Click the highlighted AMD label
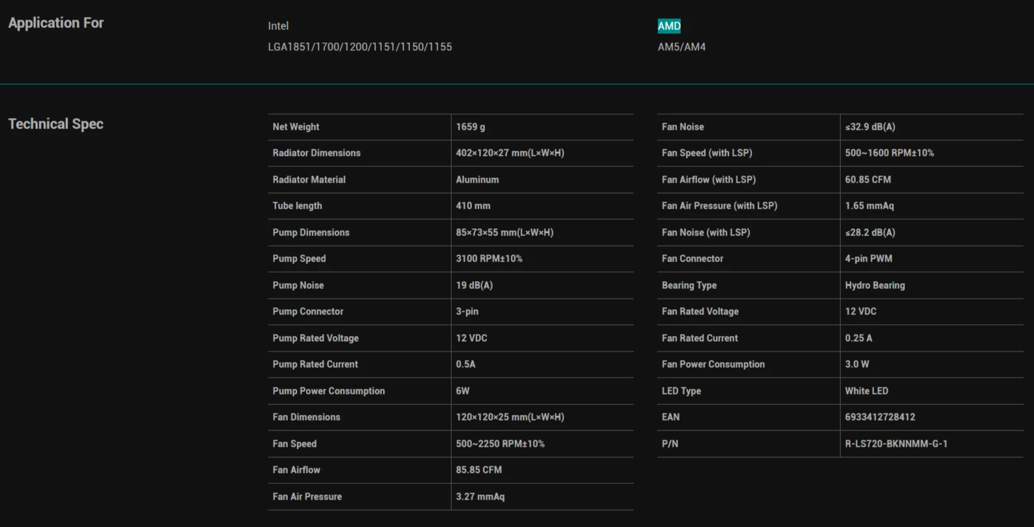The image size is (1034, 527). tap(669, 26)
